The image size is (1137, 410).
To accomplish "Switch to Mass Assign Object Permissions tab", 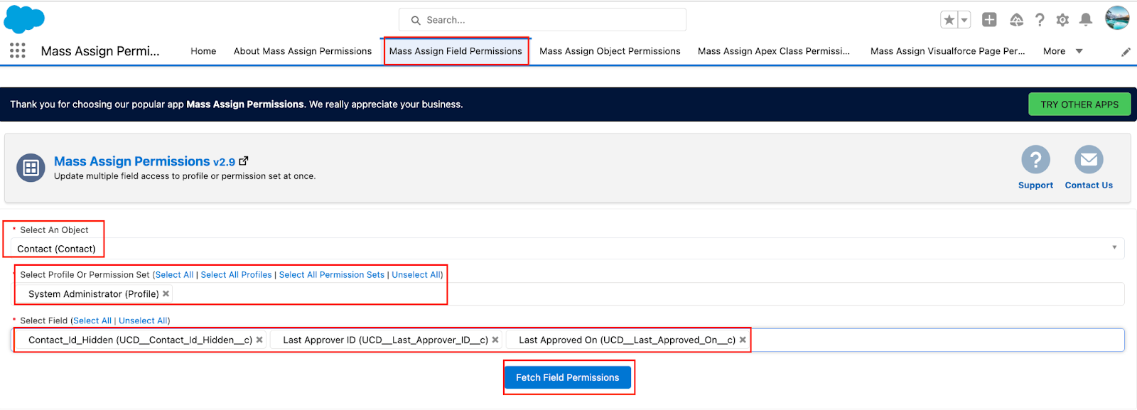I will [610, 51].
